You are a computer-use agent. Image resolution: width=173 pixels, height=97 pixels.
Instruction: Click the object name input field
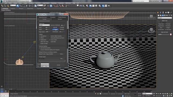tap(164, 34)
